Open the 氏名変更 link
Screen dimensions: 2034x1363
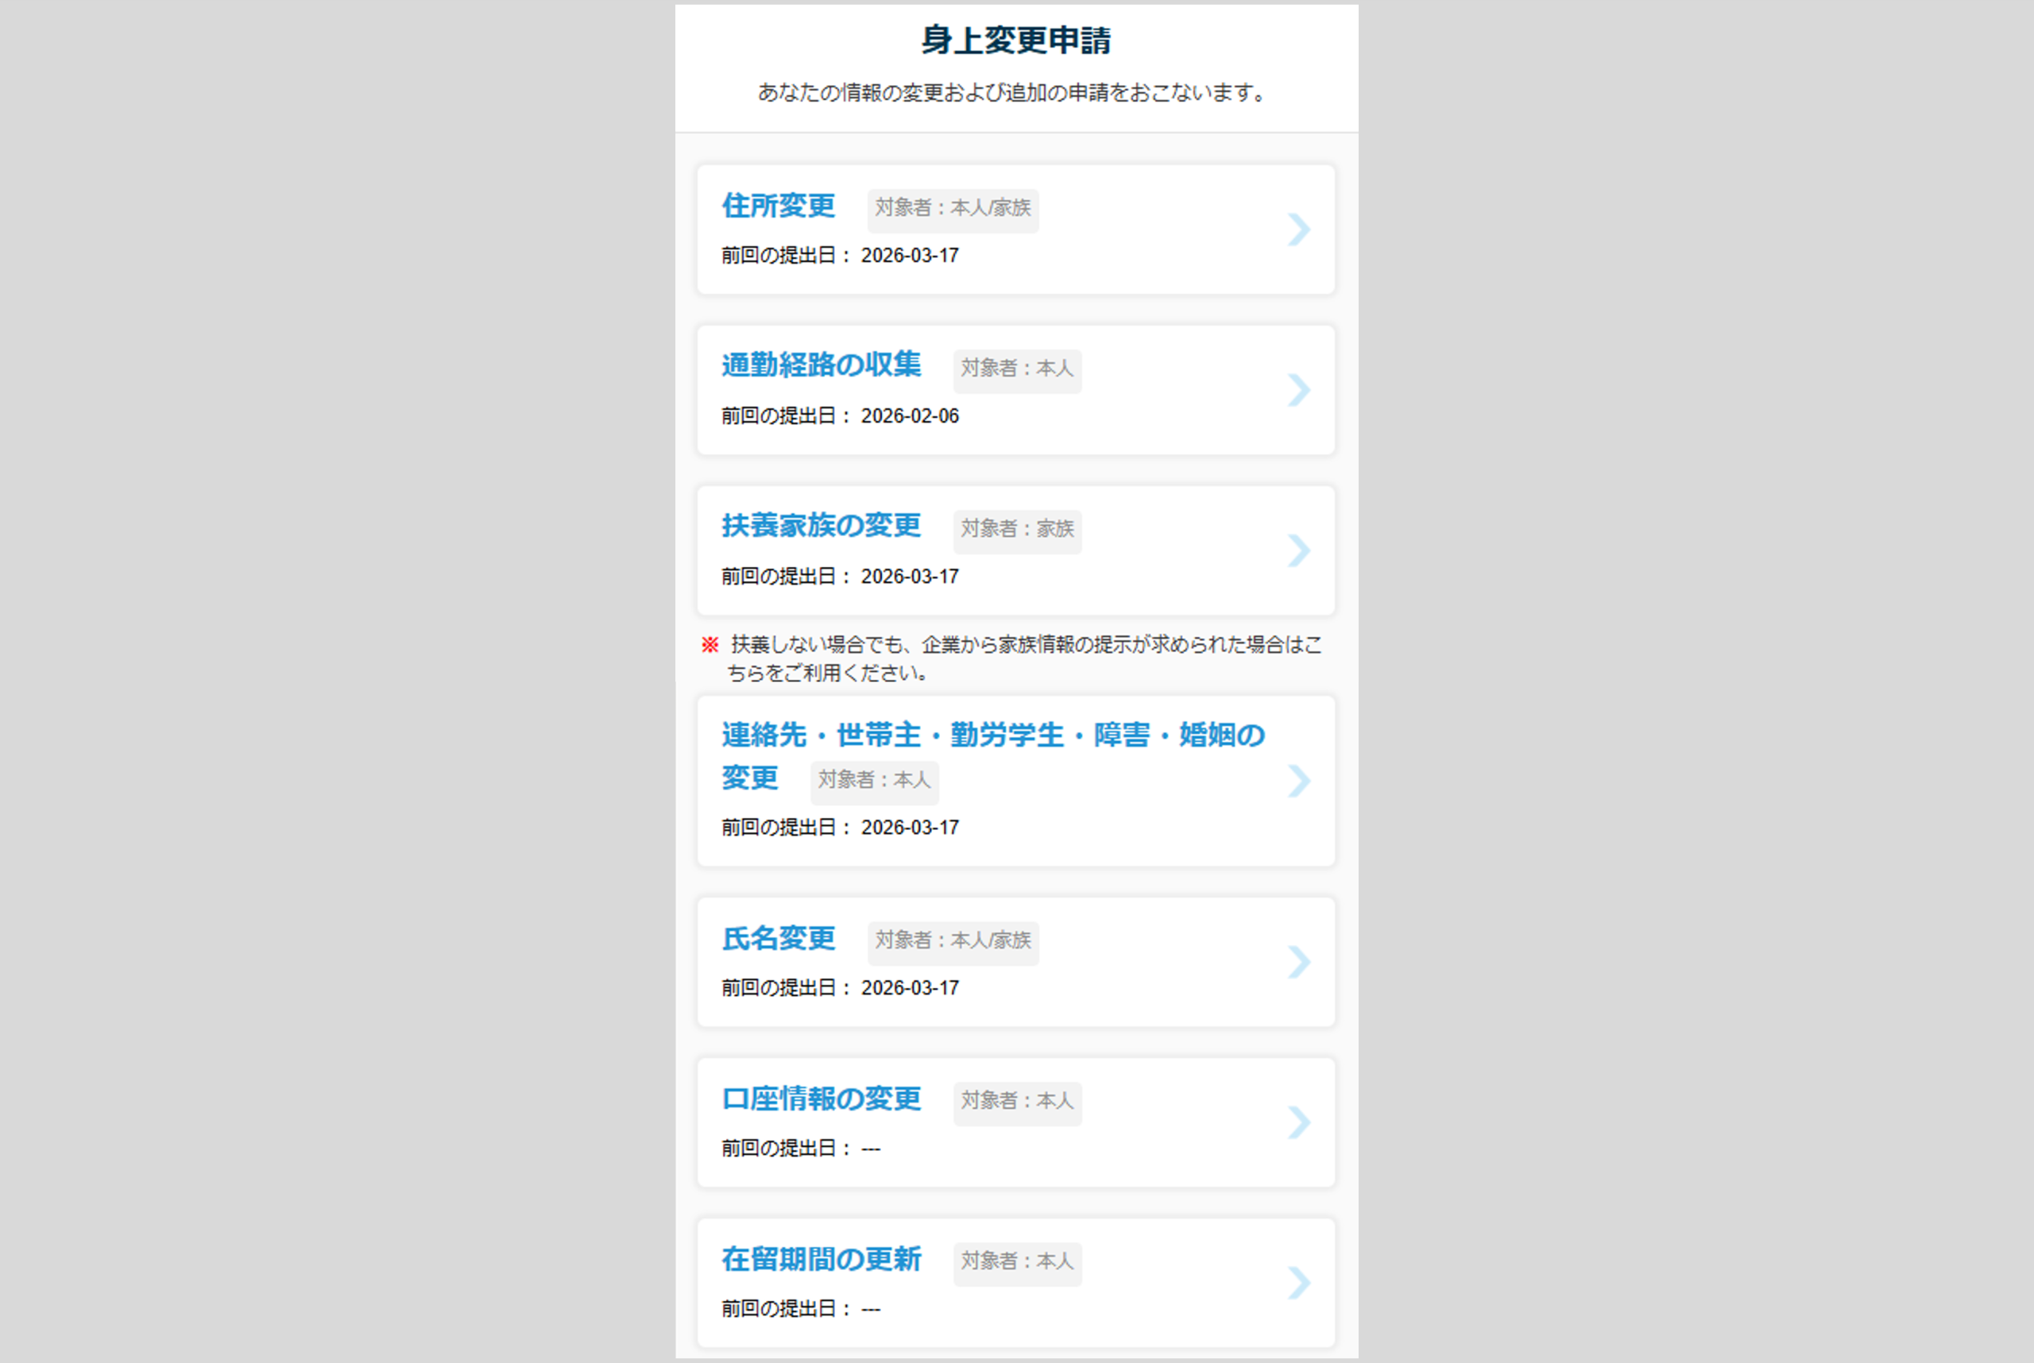point(779,939)
